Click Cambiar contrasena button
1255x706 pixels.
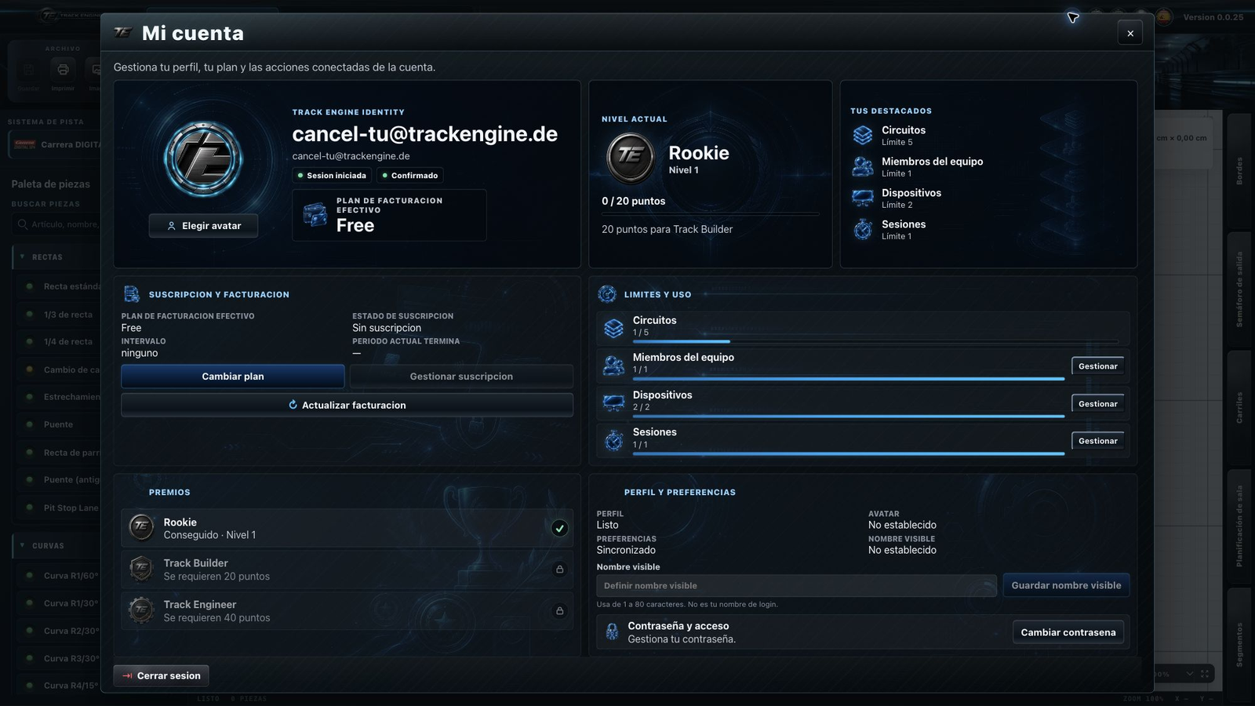(x=1068, y=632)
